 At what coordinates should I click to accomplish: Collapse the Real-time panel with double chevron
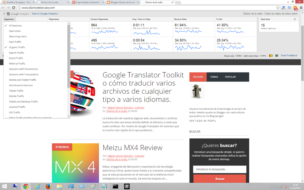(295, 19)
